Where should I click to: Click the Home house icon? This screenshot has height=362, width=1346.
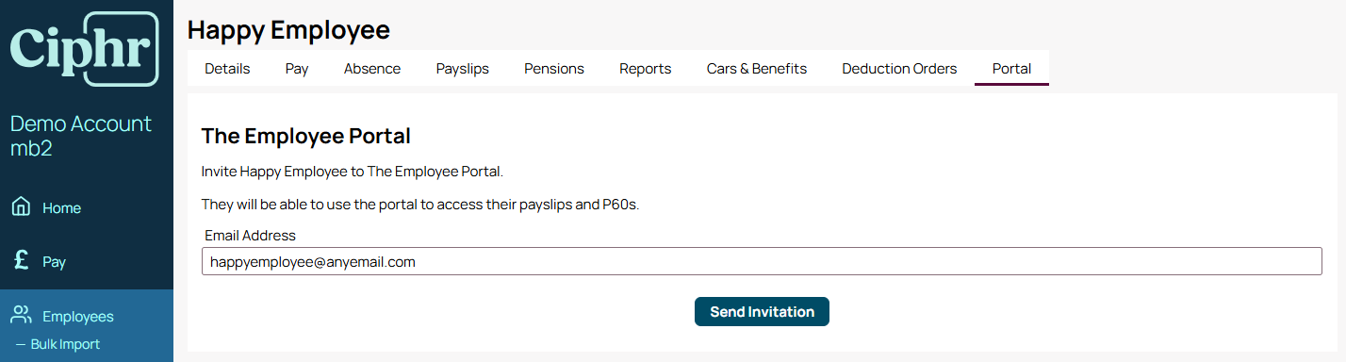[x=21, y=207]
